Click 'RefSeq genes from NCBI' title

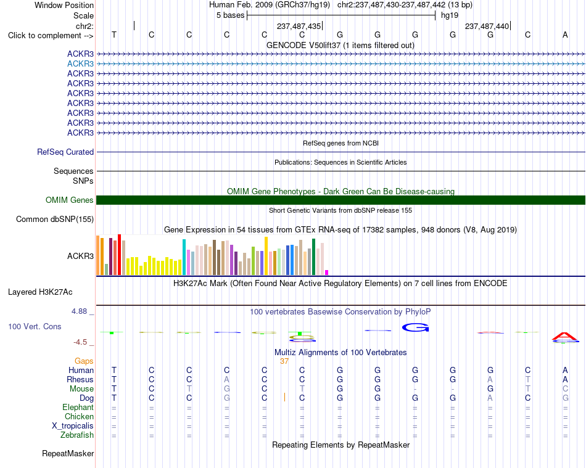(341, 143)
